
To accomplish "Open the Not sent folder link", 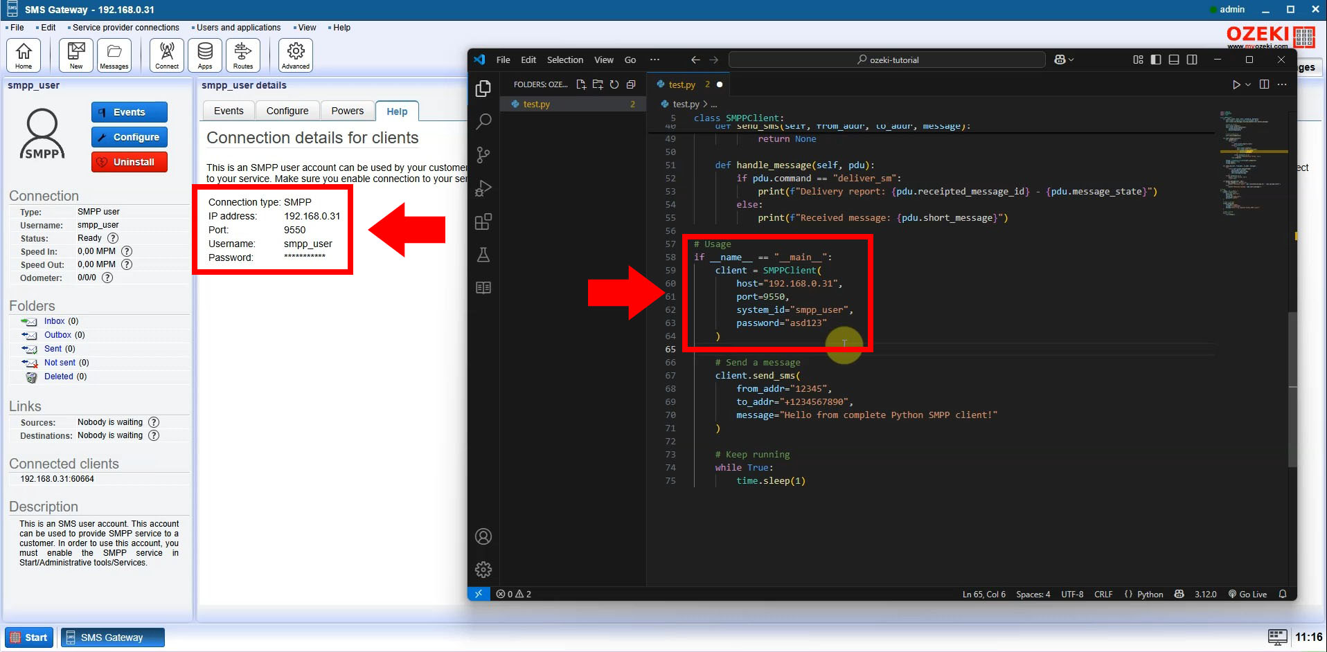I will pos(60,363).
